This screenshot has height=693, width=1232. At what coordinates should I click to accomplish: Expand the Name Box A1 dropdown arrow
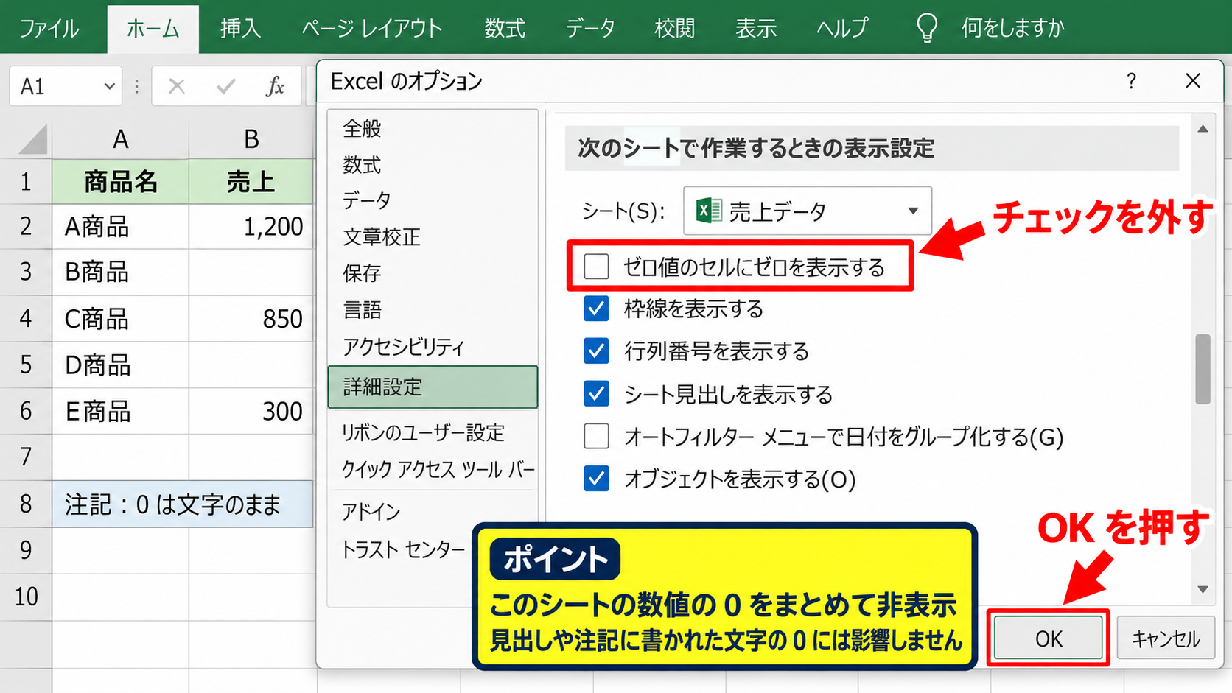click(x=109, y=87)
